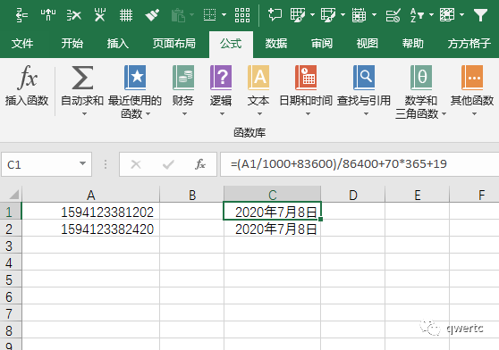Switch to the 帮助 (Help) tab

click(x=413, y=44)
